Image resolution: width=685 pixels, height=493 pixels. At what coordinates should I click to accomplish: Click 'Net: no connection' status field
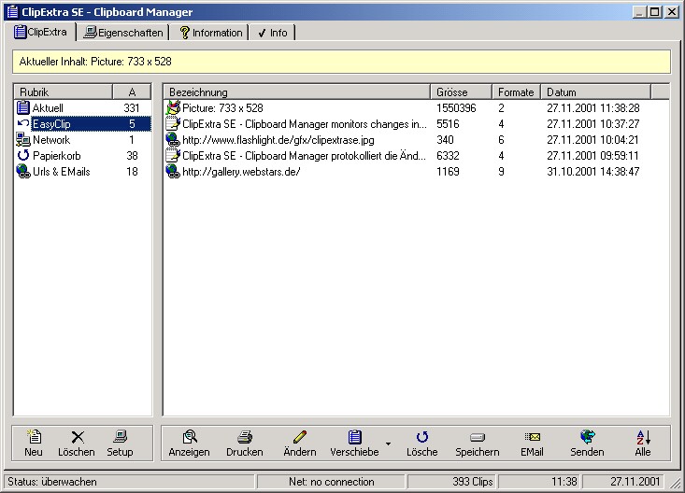click(331, 482)
